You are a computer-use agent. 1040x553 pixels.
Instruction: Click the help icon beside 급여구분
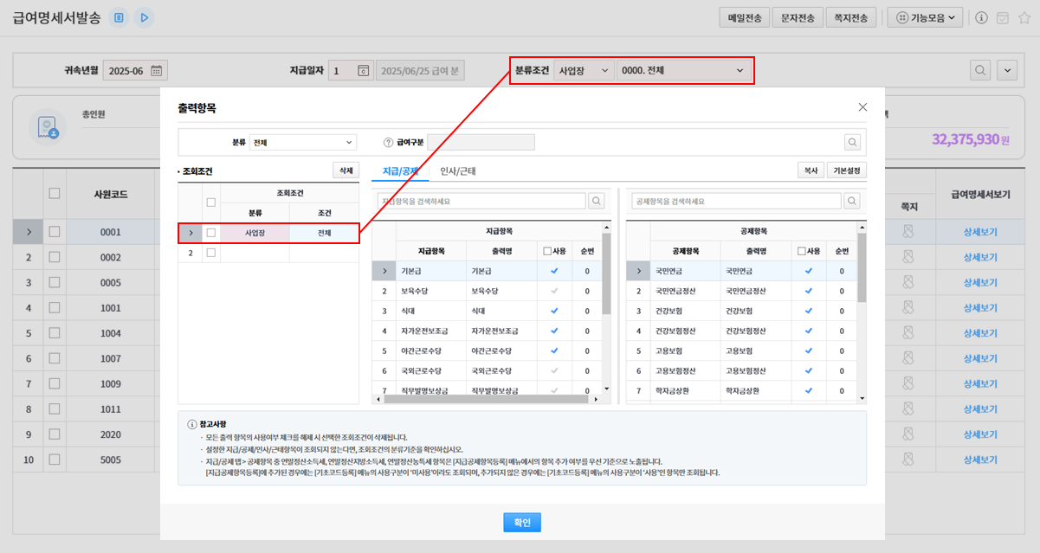point(389,142)
